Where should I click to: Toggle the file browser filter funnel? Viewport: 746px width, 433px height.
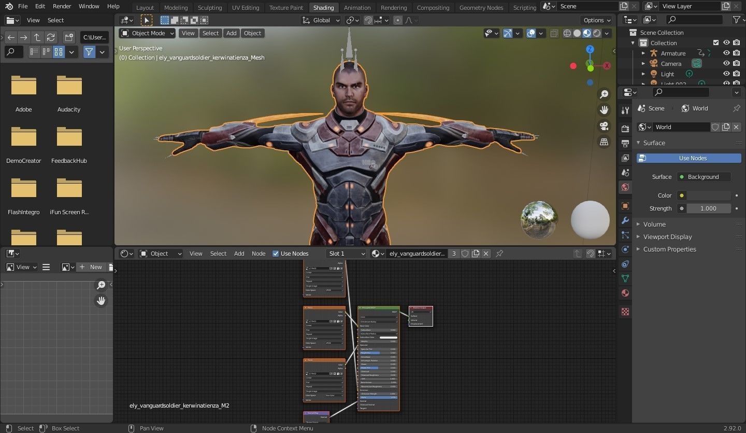(x=89, y=52)
